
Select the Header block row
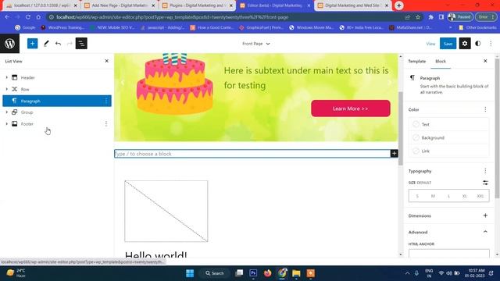coord(57,77)
